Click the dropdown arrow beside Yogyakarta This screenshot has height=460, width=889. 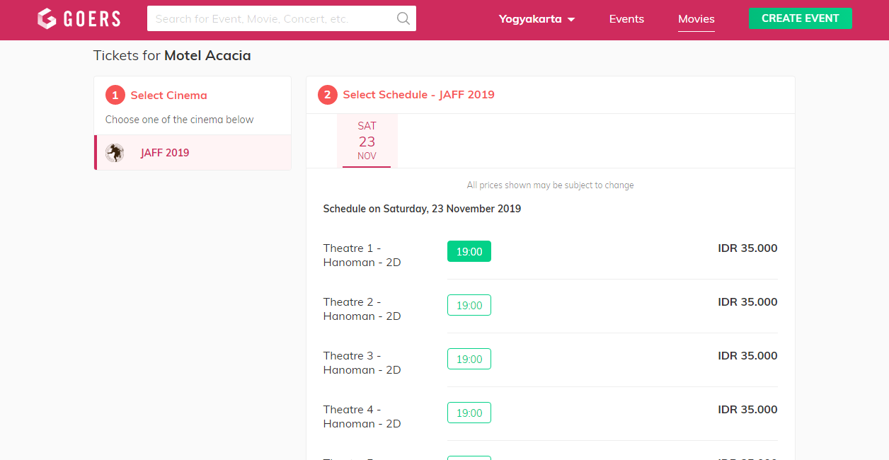tap(571, 20)
